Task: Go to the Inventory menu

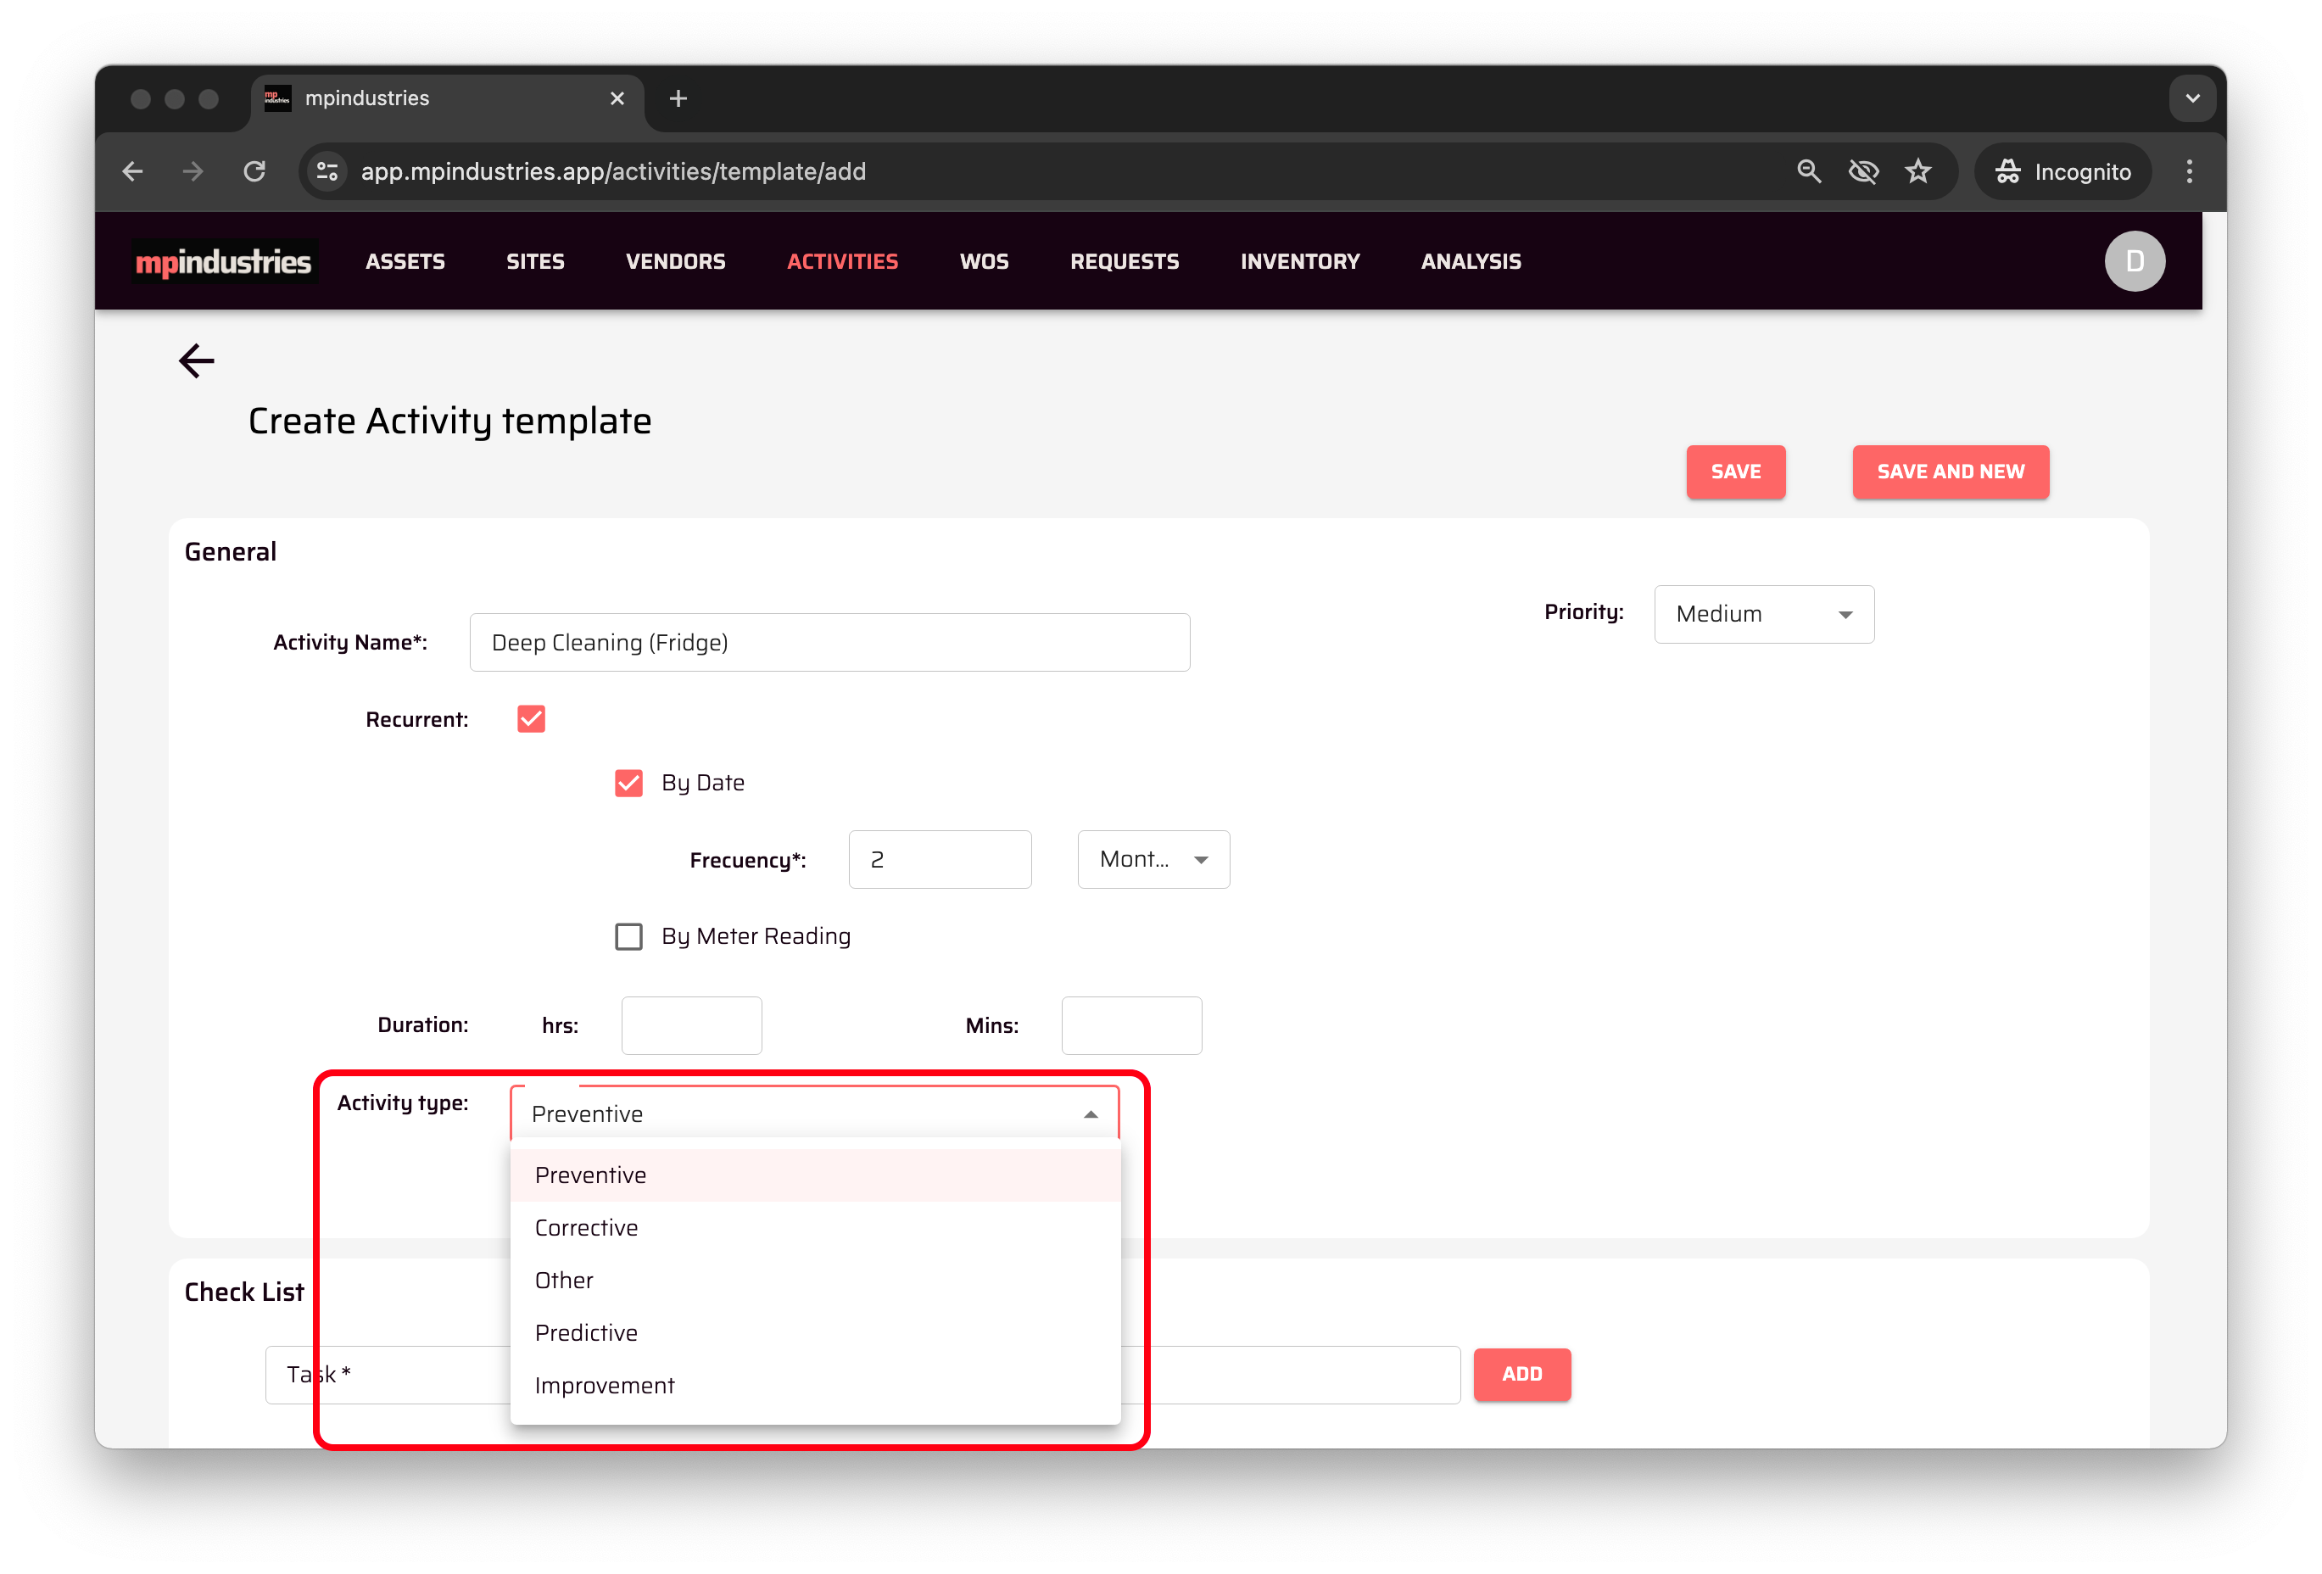Action: 1299,262
